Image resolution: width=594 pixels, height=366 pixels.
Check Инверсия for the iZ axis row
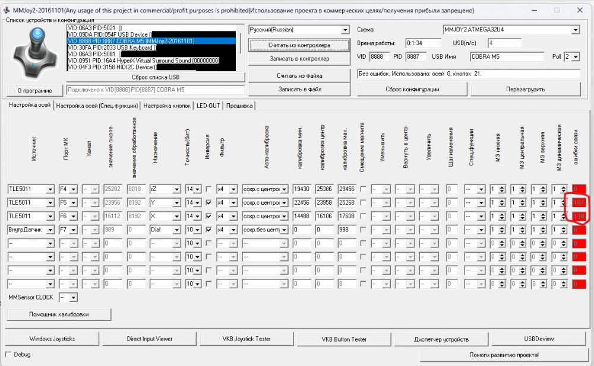pyautogui.click(x=208, y=189)
